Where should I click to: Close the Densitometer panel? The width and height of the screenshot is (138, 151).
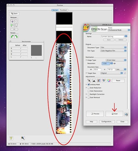tap(11, 41)
